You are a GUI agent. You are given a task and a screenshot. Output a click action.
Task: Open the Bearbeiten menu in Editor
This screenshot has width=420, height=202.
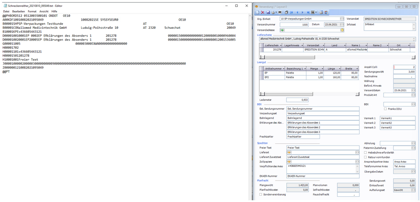pyautogui.click(x=19, y=11)
